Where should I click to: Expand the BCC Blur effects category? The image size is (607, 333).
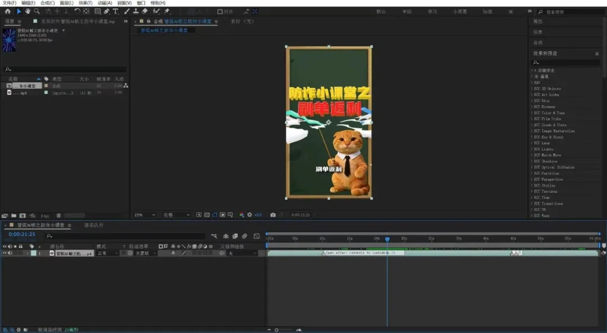click(542, 101)
